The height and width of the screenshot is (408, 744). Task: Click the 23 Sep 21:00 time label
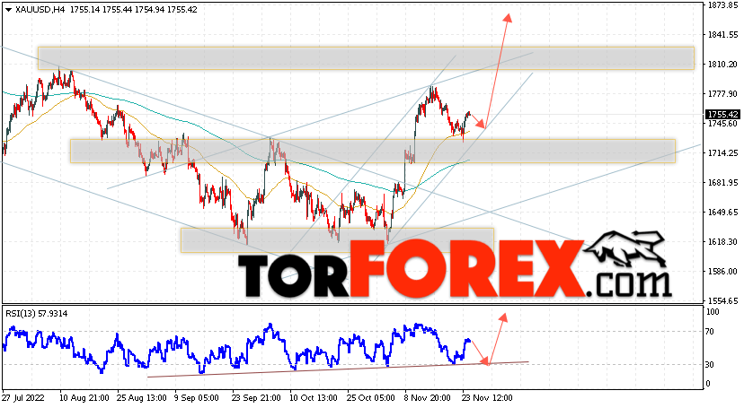257,397
